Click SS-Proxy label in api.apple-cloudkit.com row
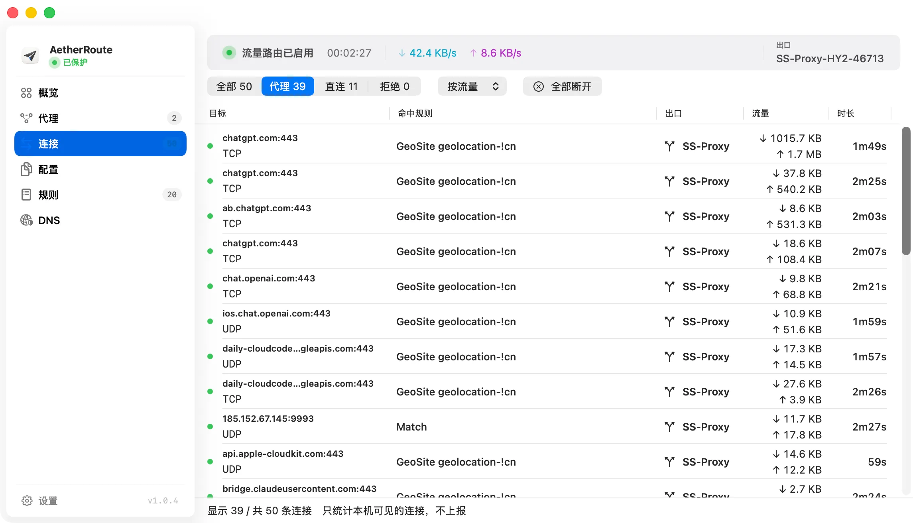This screenshot has height=523, width=913. pos(706,462)
